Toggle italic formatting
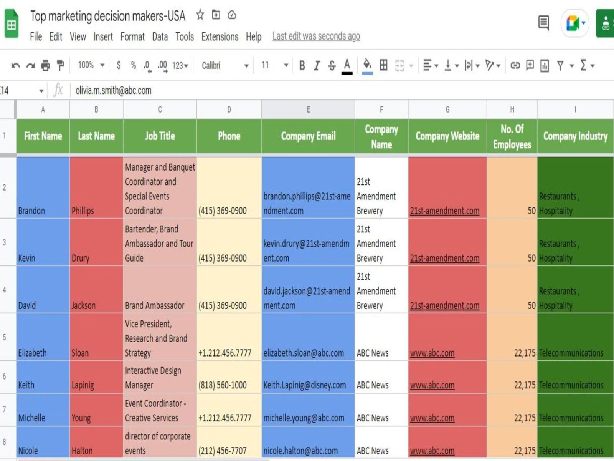Image resolution: width=614 pixels, height=461 pixels. (317, 66)
